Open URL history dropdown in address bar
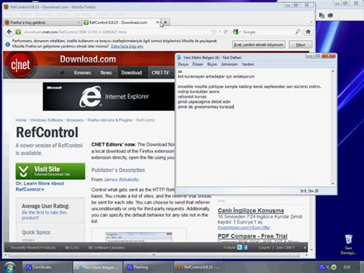The height and width of the screenshot is (273, 364). [220, 32]
